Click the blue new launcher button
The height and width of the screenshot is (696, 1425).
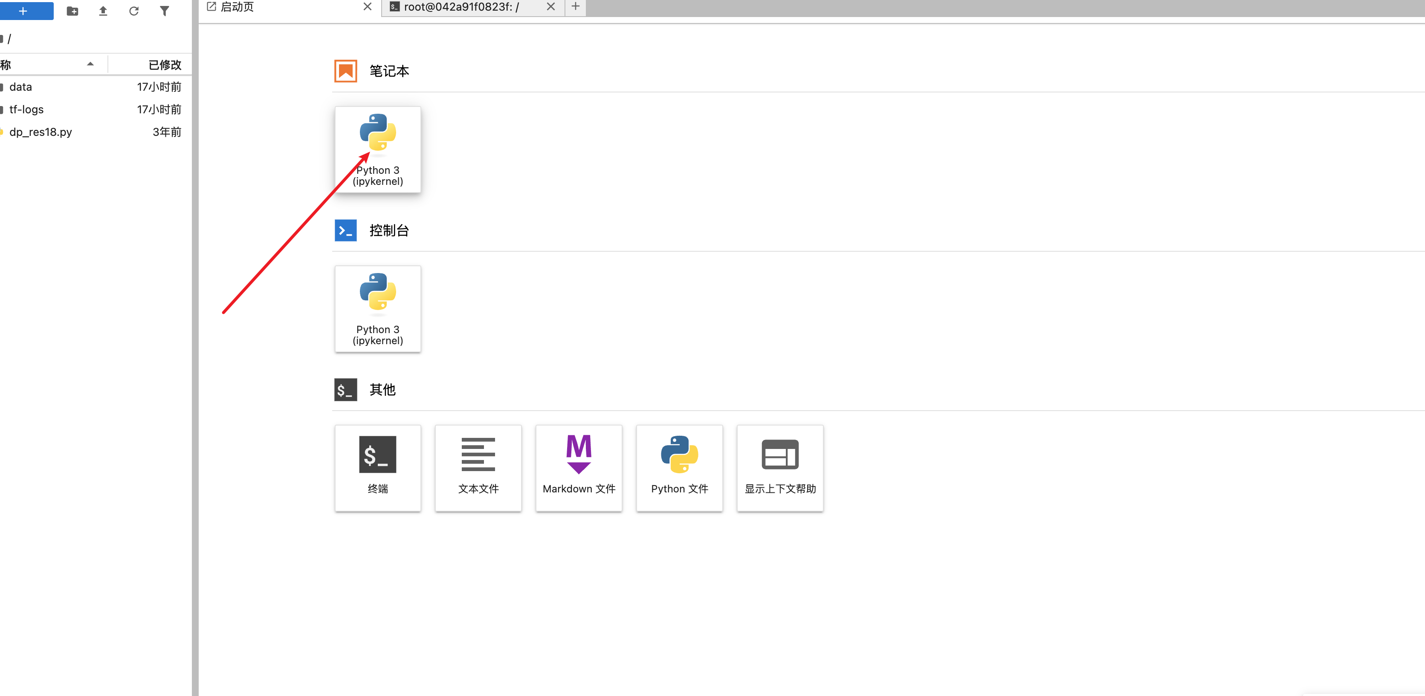pos(26,11)
